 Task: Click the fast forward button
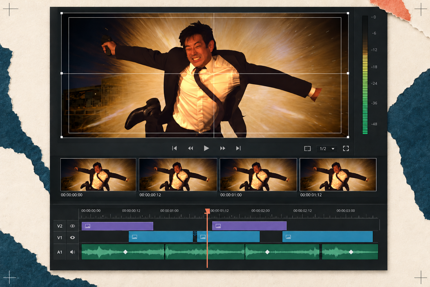click(223, 148)
